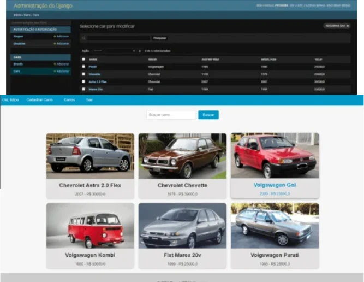The height and width of the screenshot is (282, 364).
Task: Click the Volgswagen Kombi title
Action: (90, 255)
